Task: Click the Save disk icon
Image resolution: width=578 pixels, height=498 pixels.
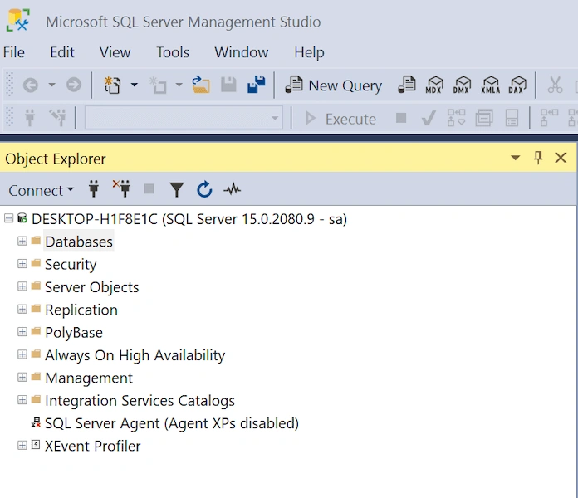Action: point(228,85)
